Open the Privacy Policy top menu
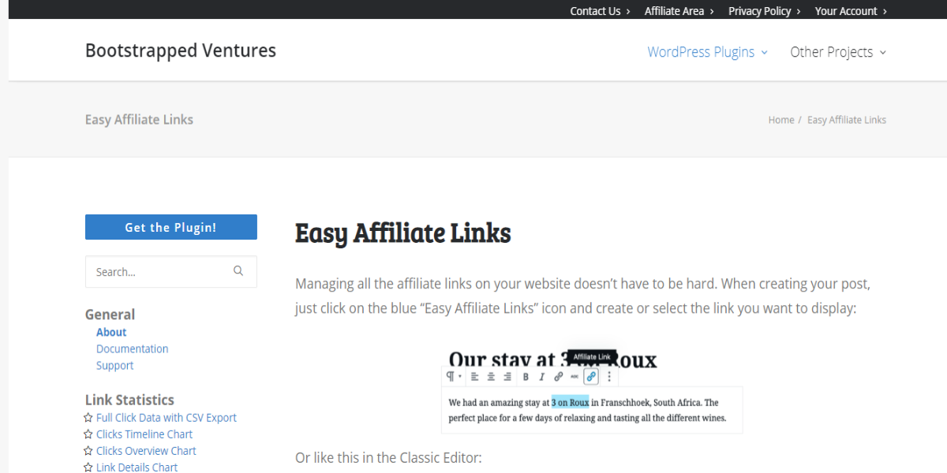947x473 pixels. 765,11
